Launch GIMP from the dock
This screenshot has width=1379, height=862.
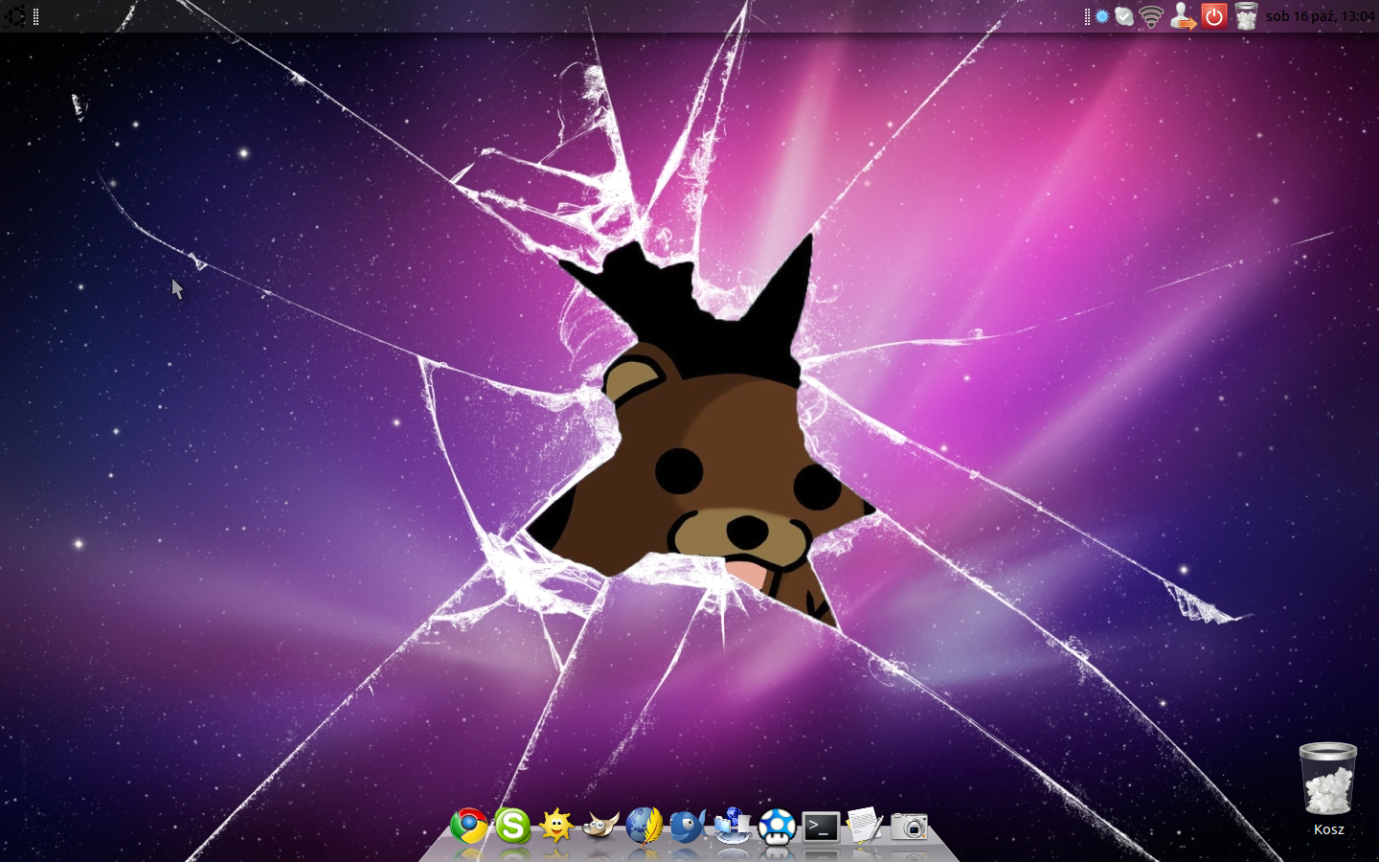pyautogui.click(x=600, y=826)
